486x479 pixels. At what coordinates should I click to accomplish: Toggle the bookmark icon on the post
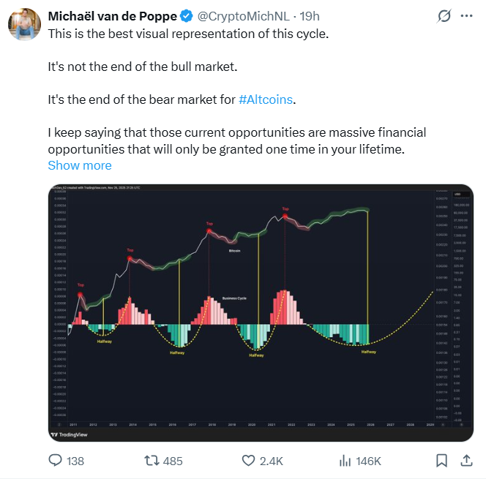[x=441, y=461]
